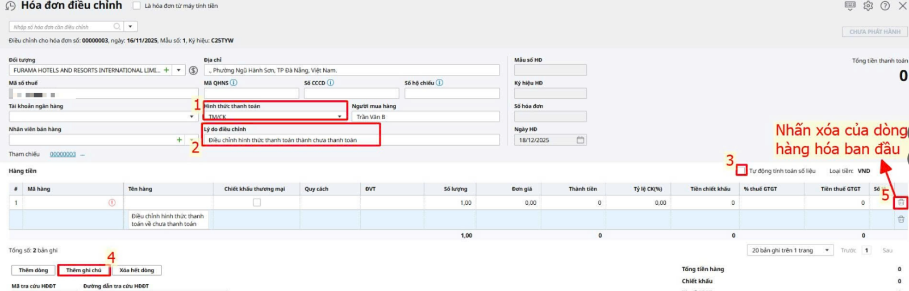
Task: Check Chiết khấu thương mại in row 1
Action: pyautogui.click(x=257, y=203)
